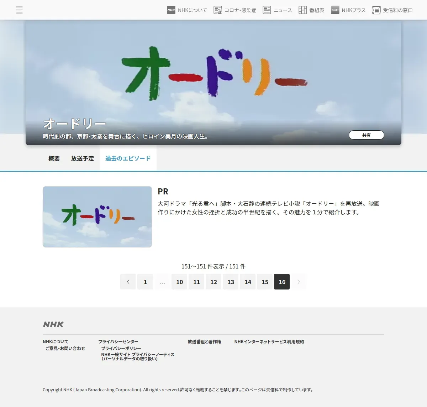Open プライバシーセンター footer link
The width and height of the screenshot is (427, 407).
click(x=118, y=341)
